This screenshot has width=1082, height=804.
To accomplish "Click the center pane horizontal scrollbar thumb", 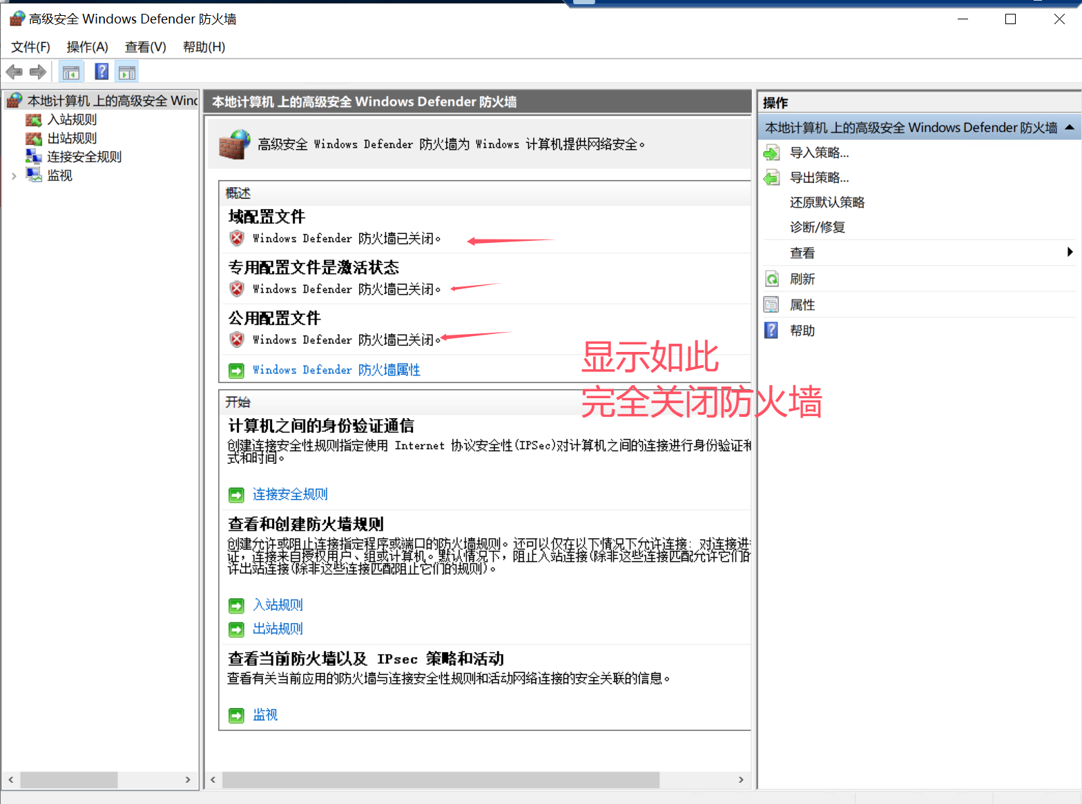I will [x=441, y=780].
